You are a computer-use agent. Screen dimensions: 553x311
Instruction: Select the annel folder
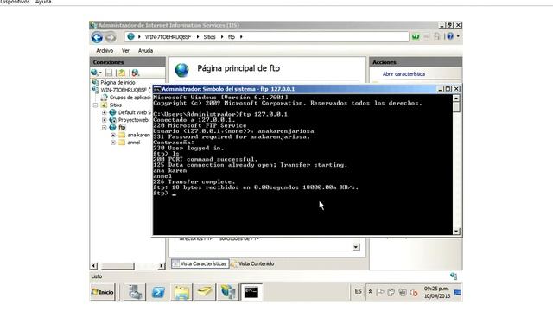133,143
